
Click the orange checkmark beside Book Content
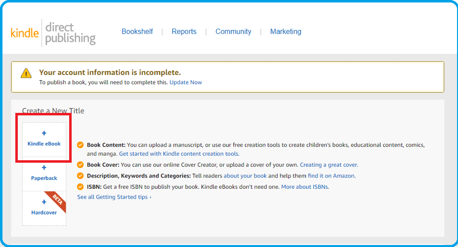tap(81, 145)
